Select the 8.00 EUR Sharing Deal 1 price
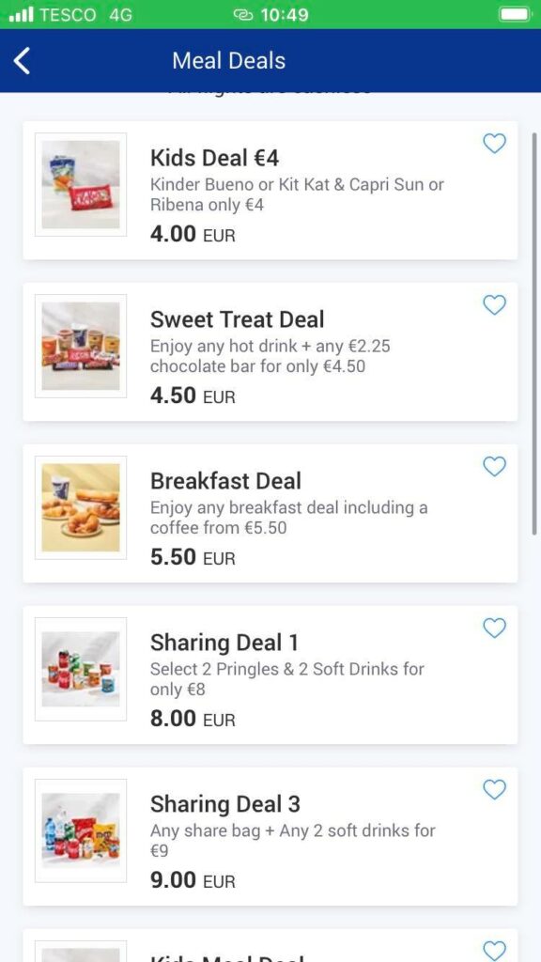Screen dimensions: 541x962 point(193,719)
